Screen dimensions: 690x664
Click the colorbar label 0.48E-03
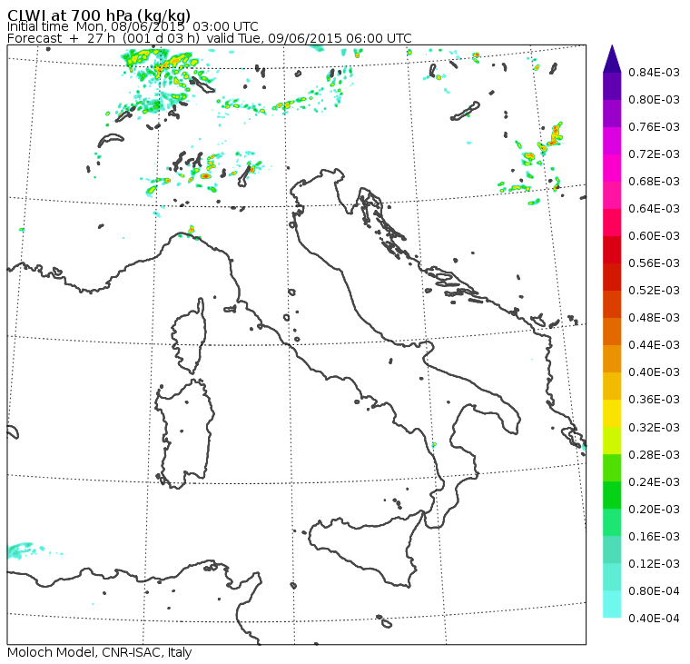pos(654,318)
